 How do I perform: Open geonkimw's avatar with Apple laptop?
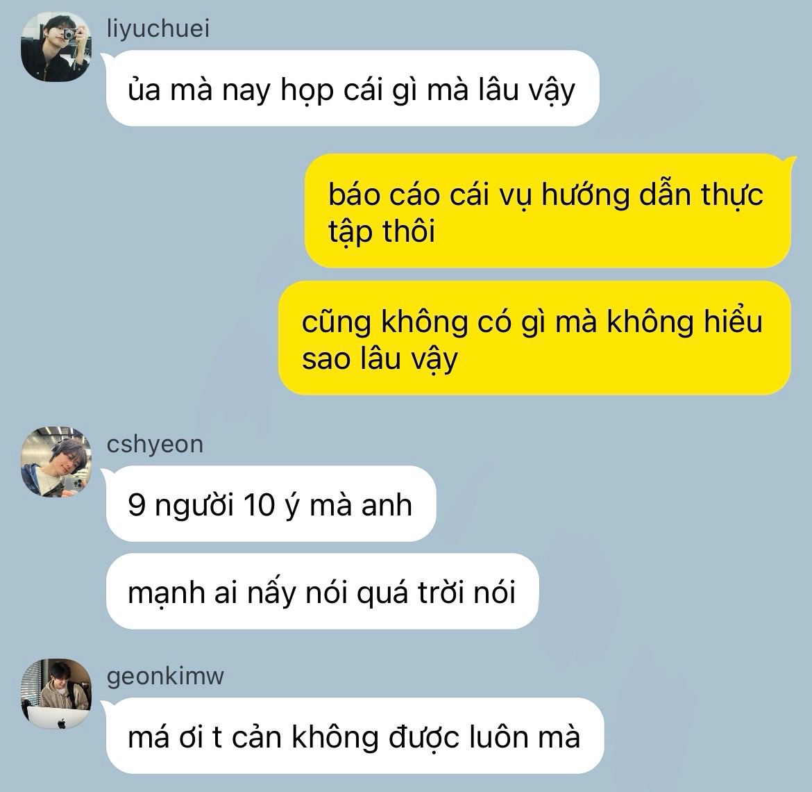(56, 694)
